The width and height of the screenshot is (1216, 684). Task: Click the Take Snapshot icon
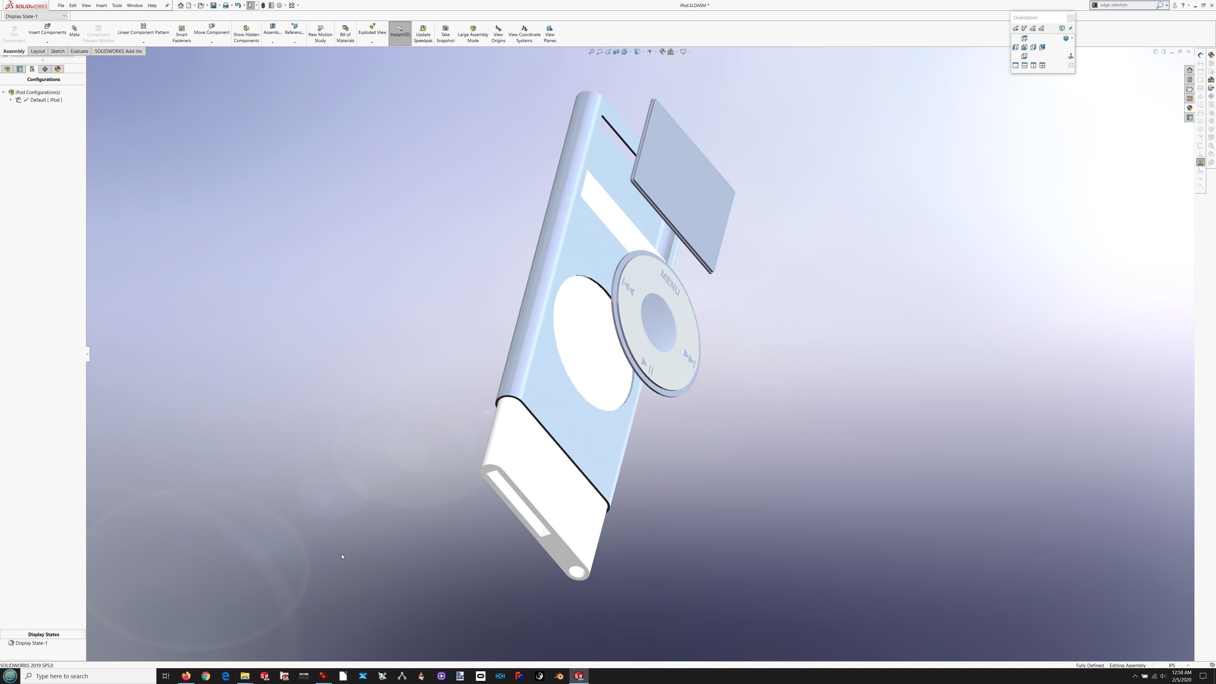tap(445, 34)
